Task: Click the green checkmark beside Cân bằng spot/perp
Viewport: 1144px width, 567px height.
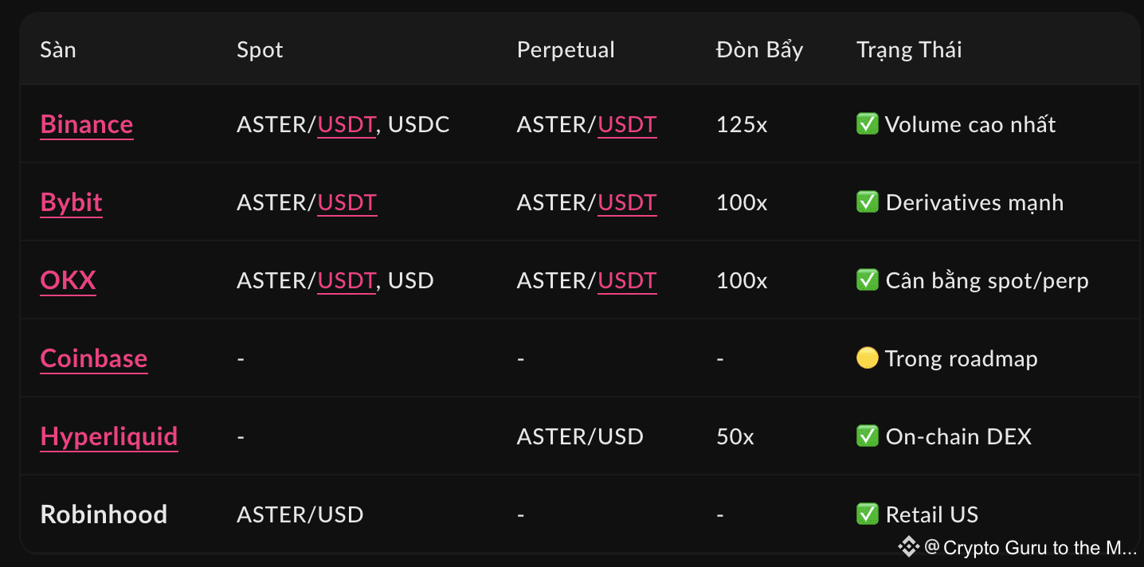Action: coord(867,280)
